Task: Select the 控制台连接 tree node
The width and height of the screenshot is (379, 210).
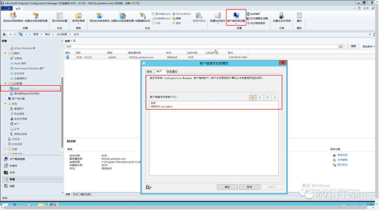Action: coord(18,134)
